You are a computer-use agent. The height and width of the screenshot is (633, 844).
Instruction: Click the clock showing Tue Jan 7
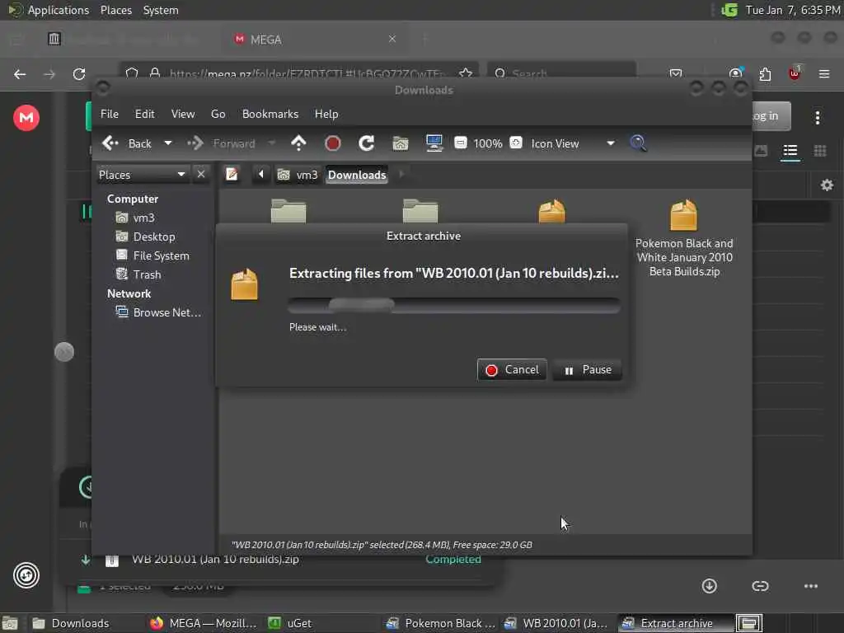point(793,10)
